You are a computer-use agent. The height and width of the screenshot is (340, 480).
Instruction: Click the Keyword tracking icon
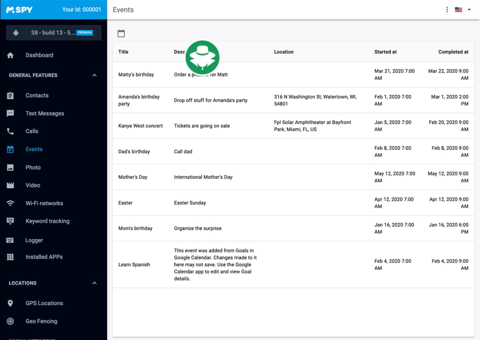coord(10,221)
